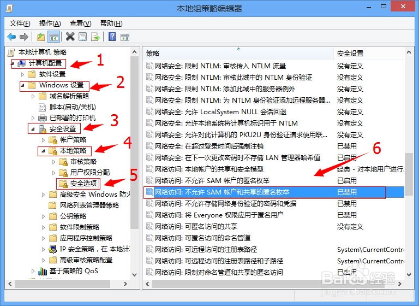
Task: Select 网络访问: 本地帐户的共享和安全模型
Action: point(274,169)
